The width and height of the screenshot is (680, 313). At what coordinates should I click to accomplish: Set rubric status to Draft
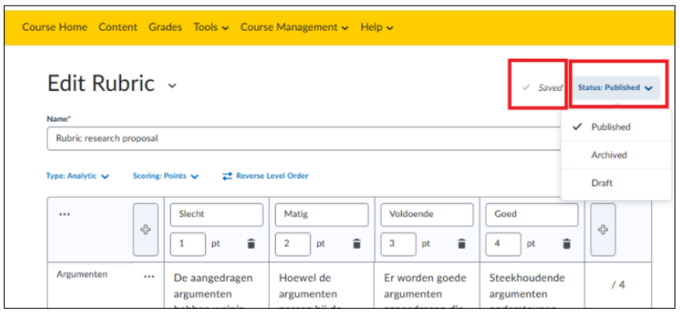tap(616, 183)
